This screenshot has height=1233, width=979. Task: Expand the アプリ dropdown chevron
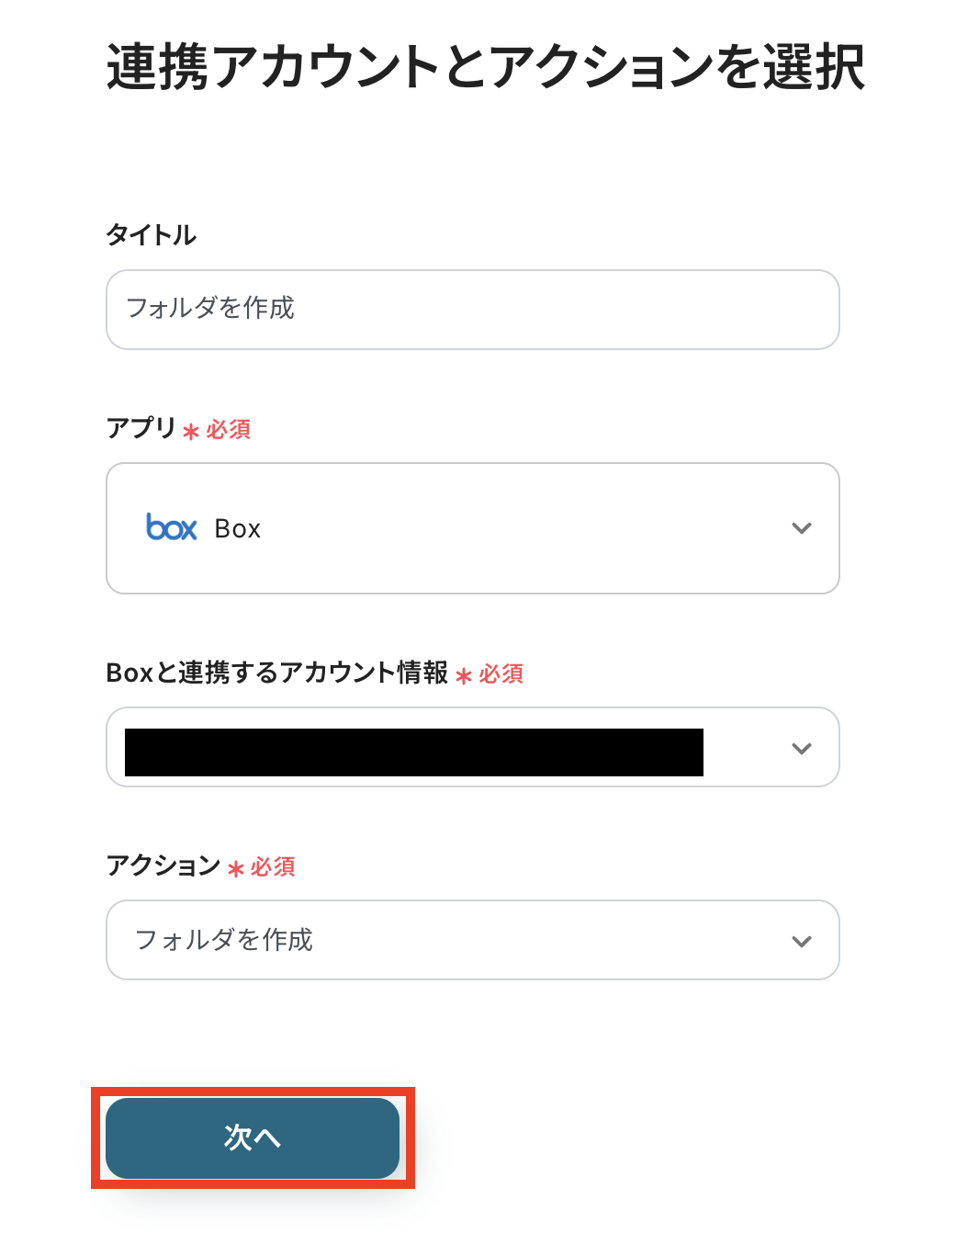(x=801, y=528)
